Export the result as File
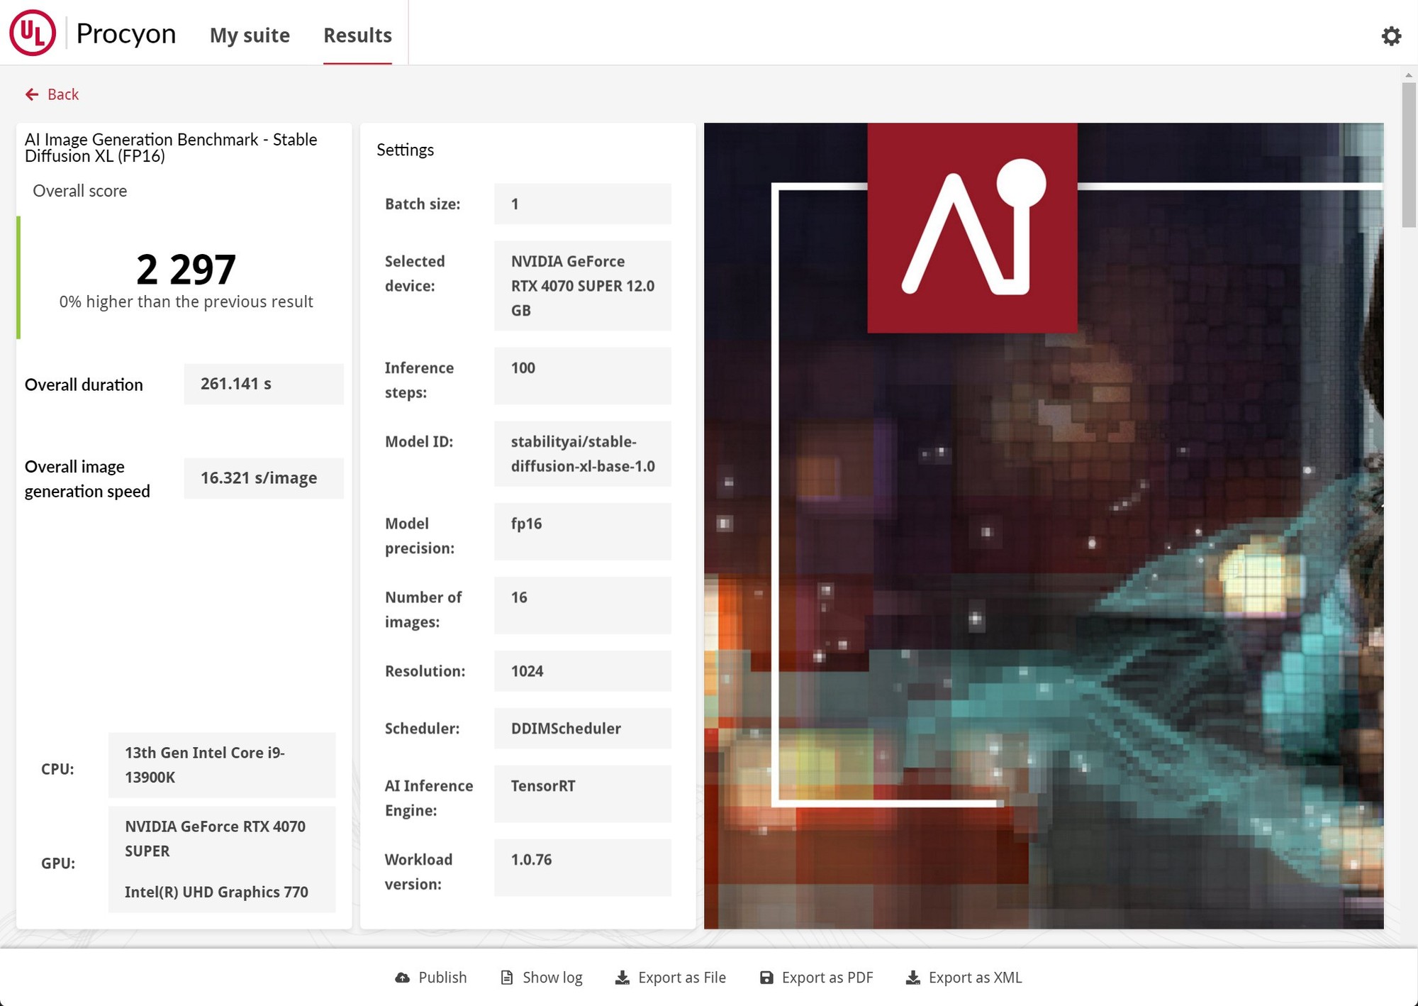This screenshot has width=1418, height=1006. point(671,978)
